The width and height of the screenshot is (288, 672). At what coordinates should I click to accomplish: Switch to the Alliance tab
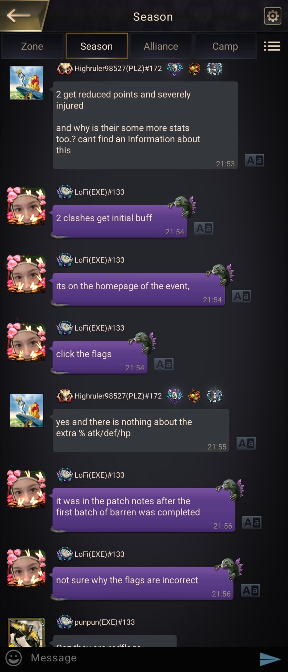pos(161,46)
